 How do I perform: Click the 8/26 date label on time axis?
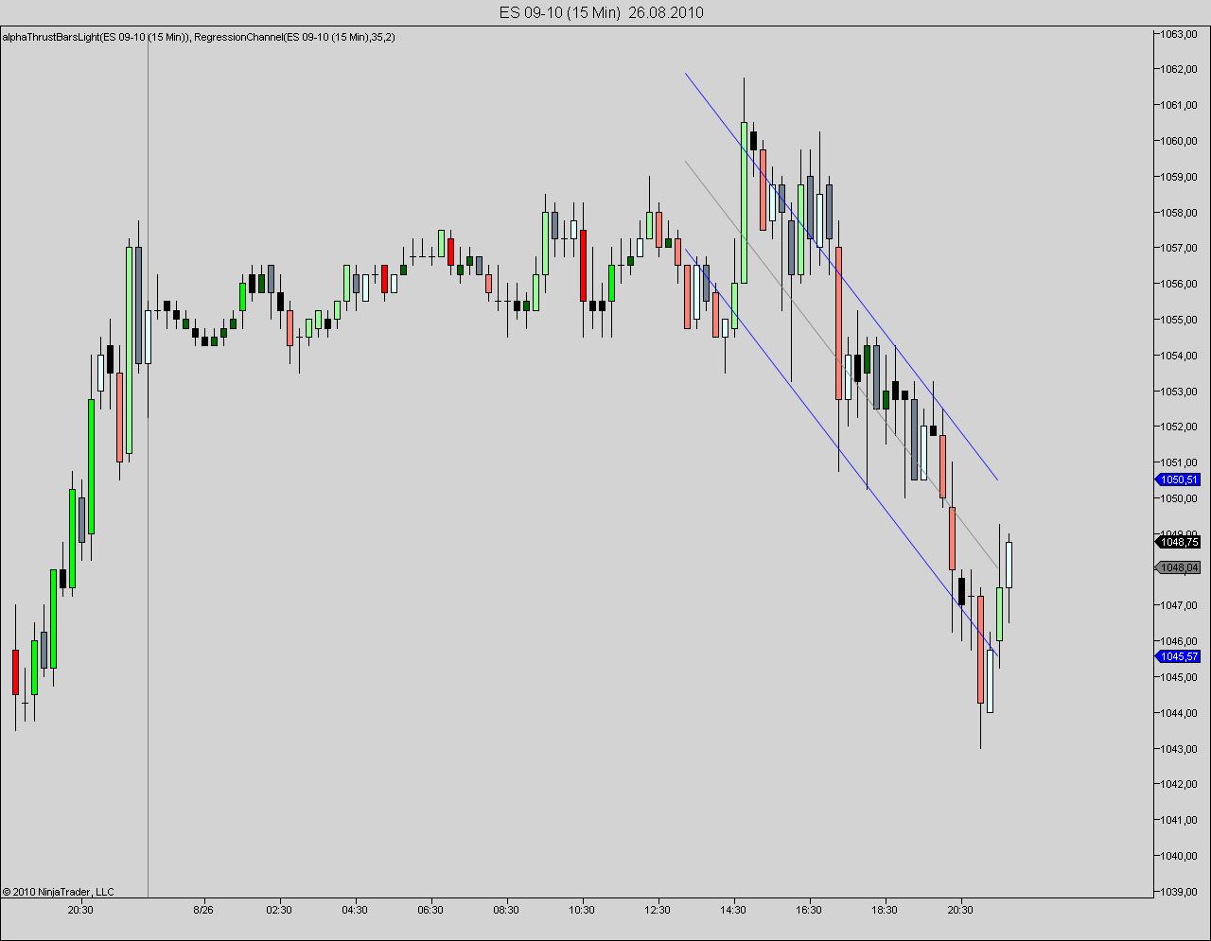pos(202,910)
